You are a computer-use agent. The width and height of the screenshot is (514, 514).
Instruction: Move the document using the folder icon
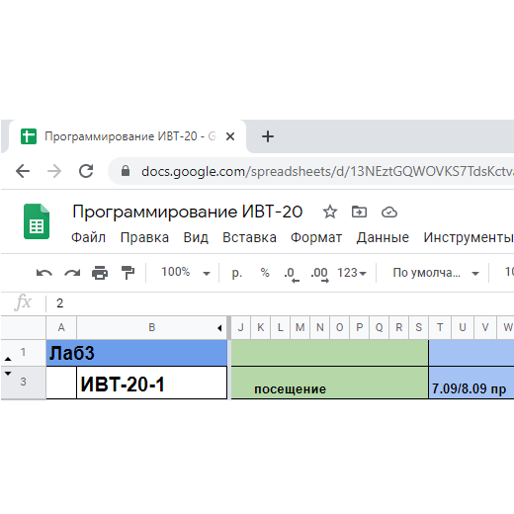click(359, 212)
